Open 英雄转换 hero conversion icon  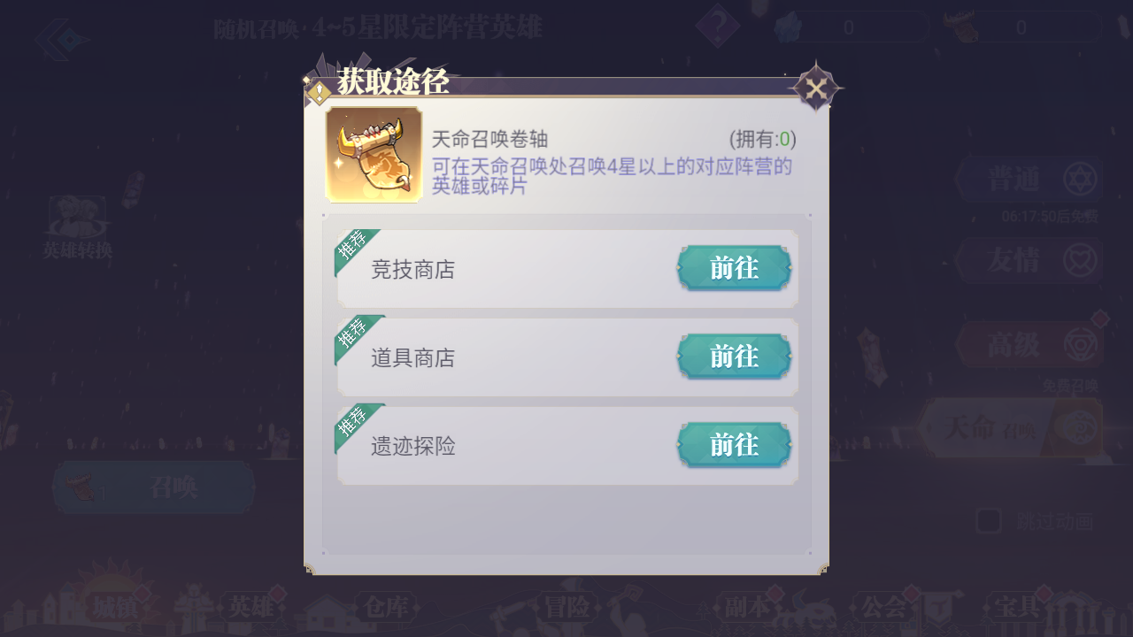(x=78, y=228)
